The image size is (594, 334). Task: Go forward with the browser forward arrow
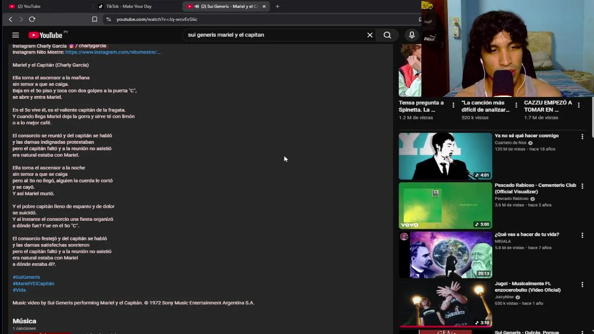click(x=21, y=19)
